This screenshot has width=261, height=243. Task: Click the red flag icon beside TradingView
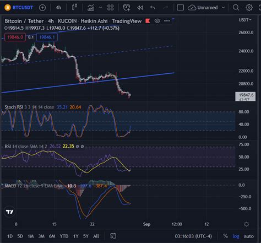(148, 21)
